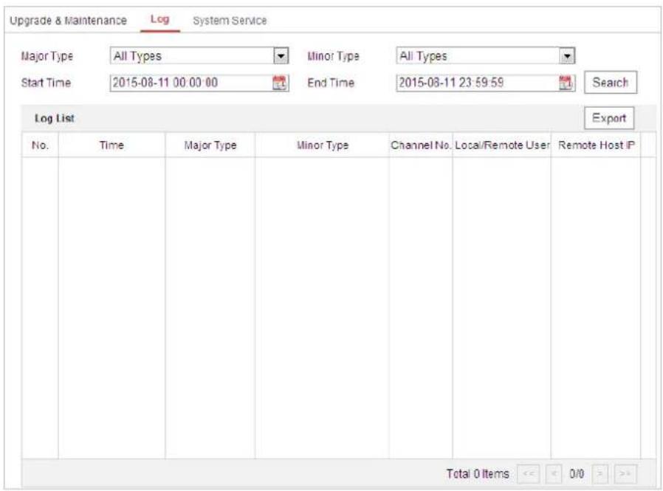Click the Time column header
663x491 pixels.
point(111,145)
